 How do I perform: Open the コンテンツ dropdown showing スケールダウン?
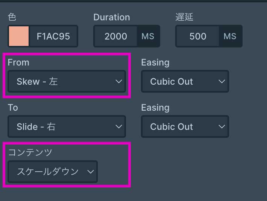point(52,172)
